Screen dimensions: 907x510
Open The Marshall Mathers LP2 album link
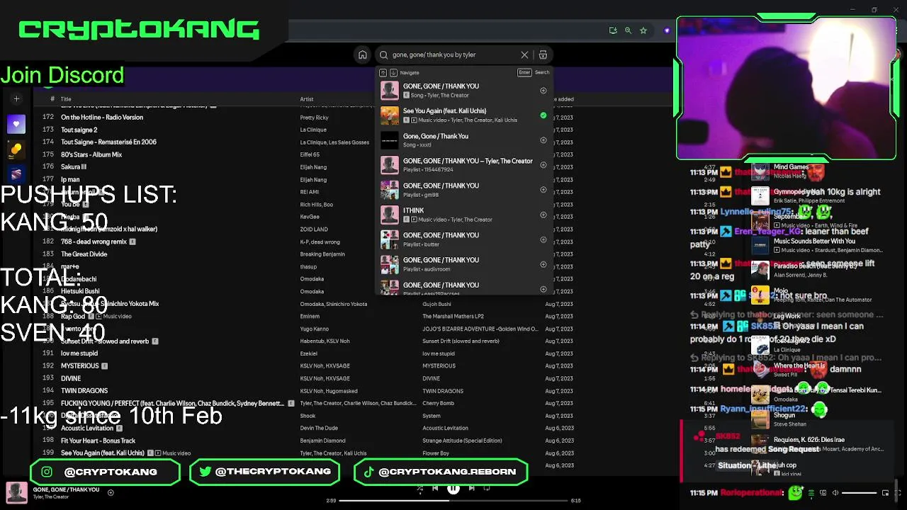point(453,317)
